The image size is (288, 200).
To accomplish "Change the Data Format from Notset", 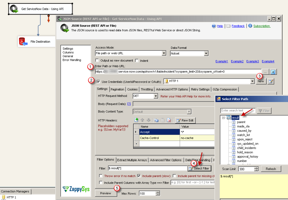I will pos(206,53).
